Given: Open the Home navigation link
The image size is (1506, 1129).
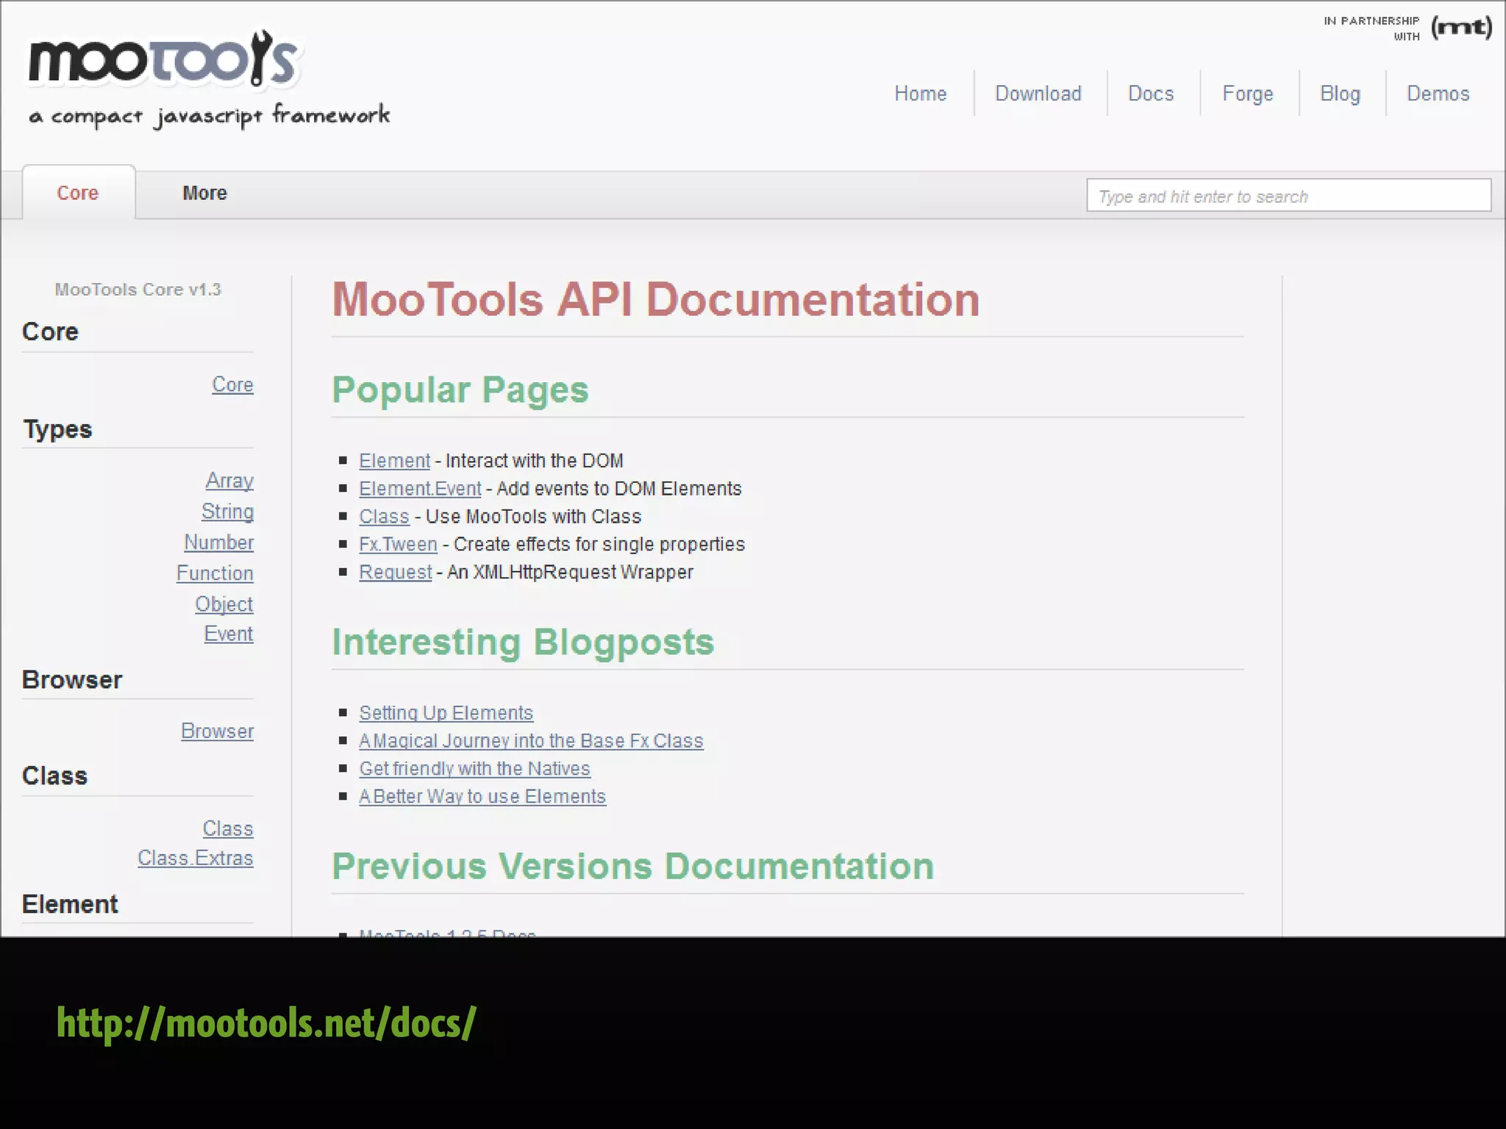Looking at the screenshot, I should click(920, 93).
